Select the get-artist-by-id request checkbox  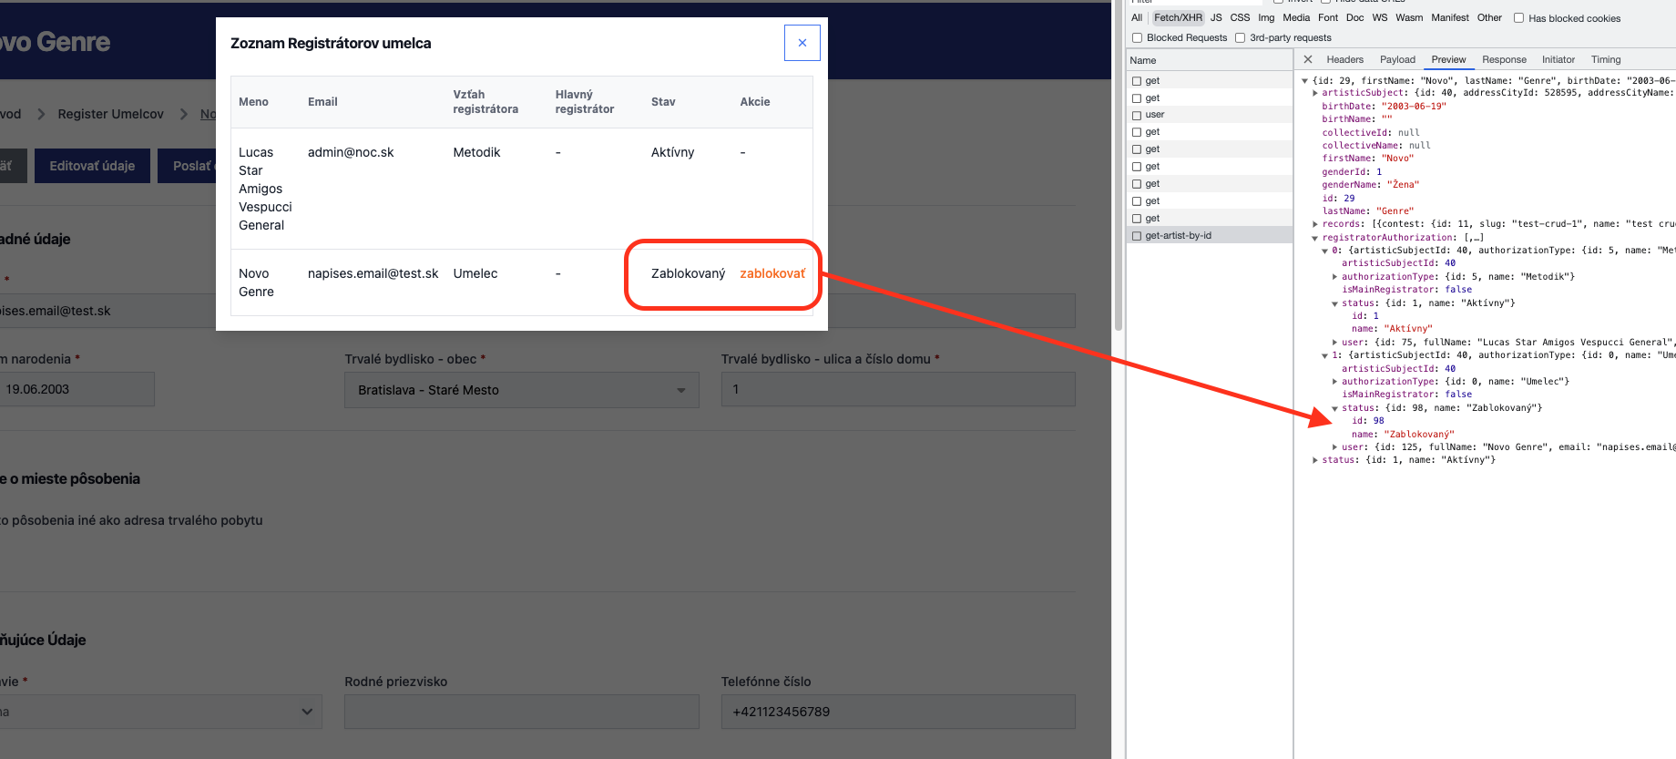coord(1137,236)
